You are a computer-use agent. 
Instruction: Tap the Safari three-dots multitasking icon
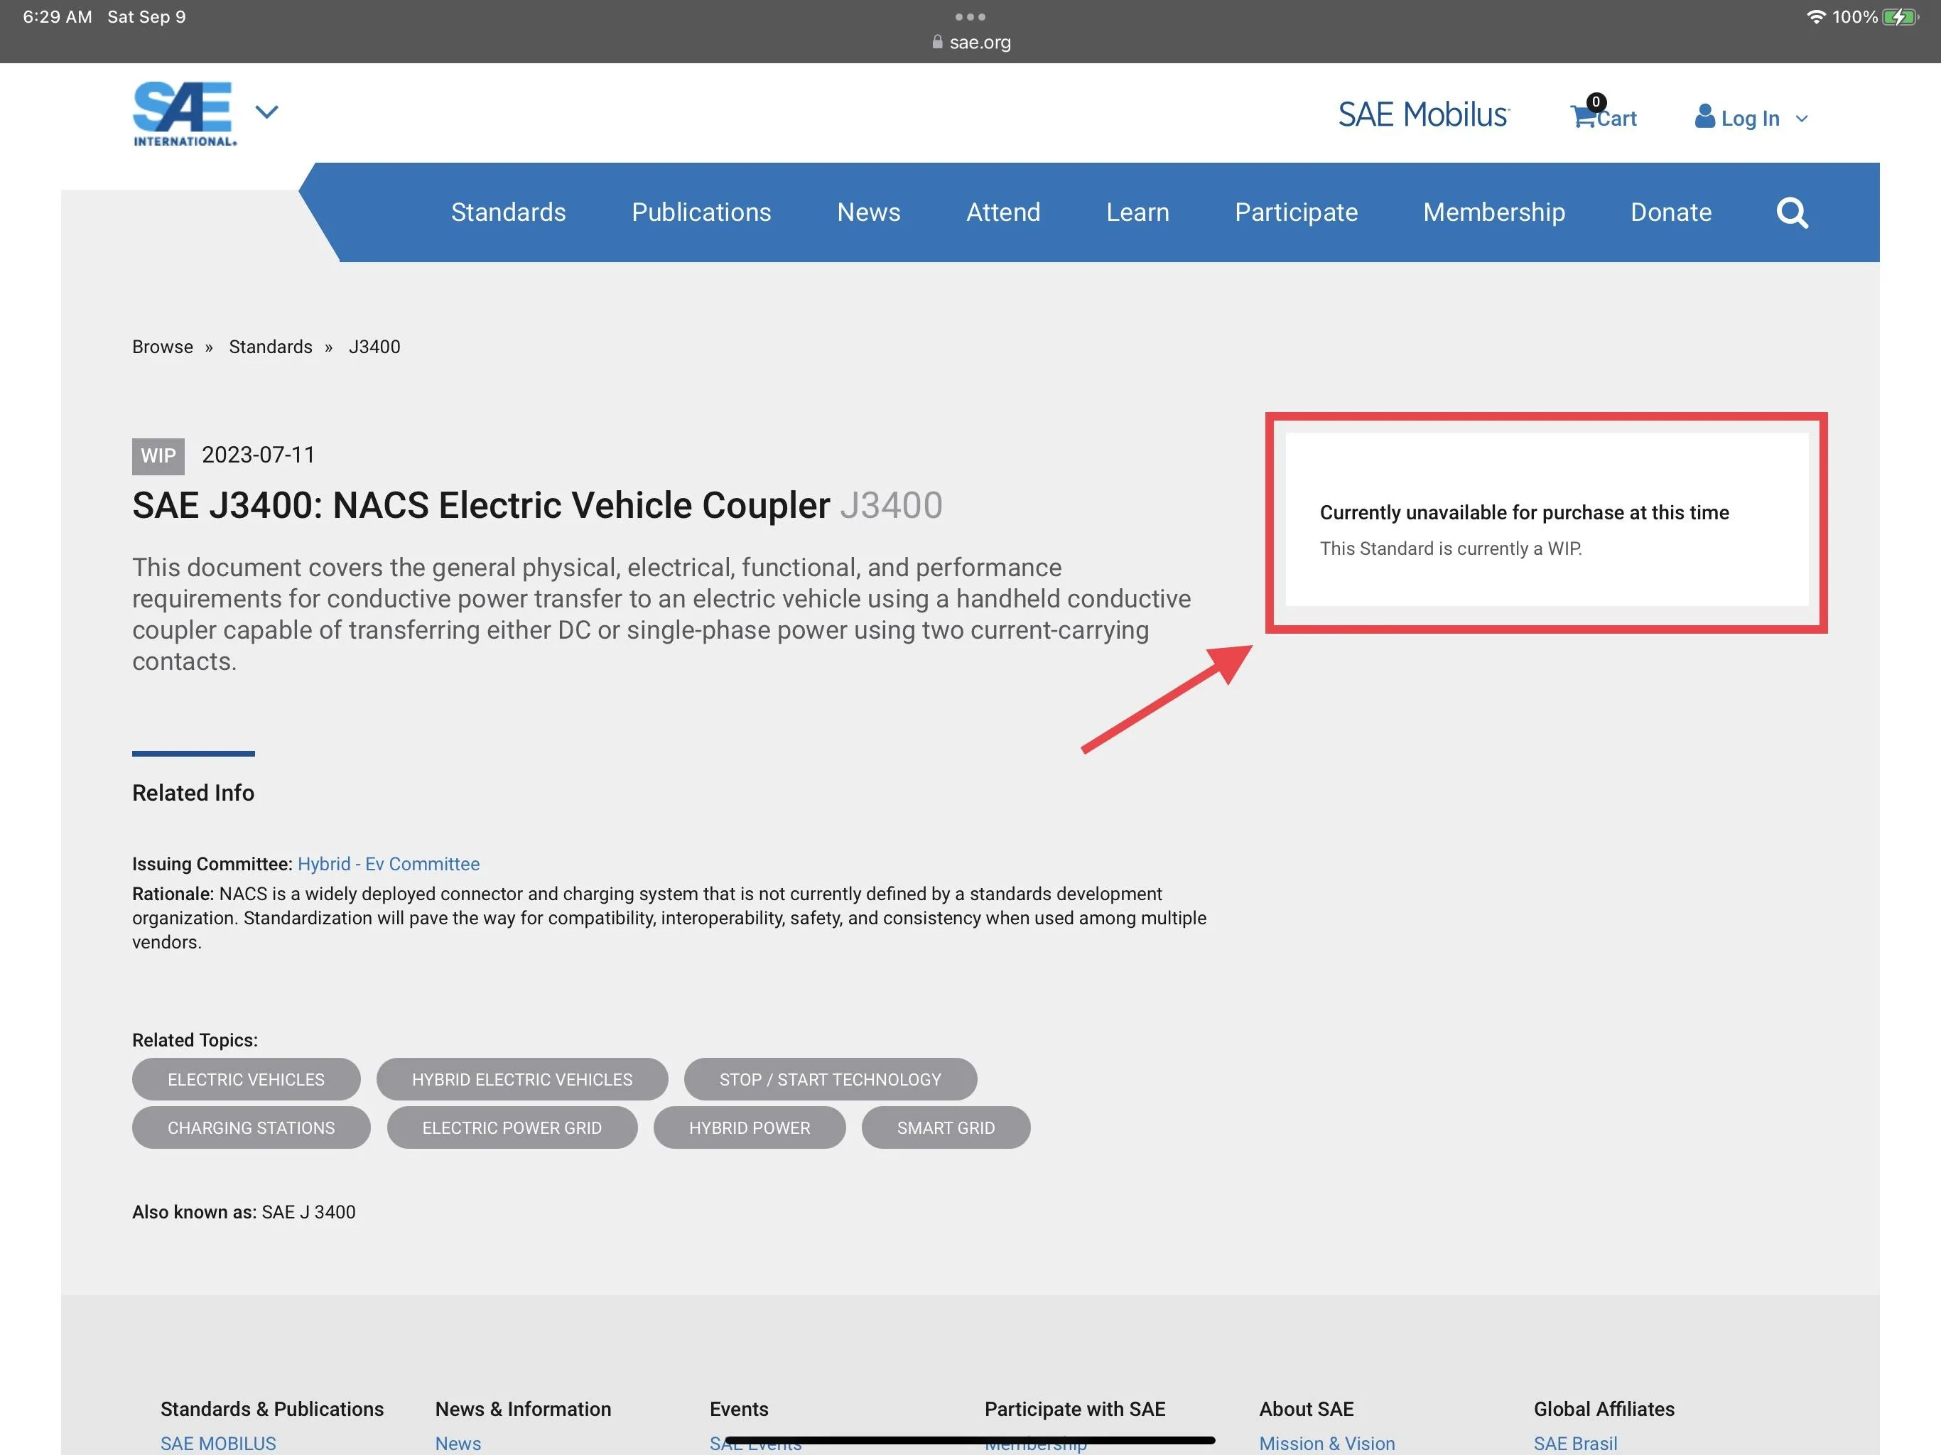[970, 16]
